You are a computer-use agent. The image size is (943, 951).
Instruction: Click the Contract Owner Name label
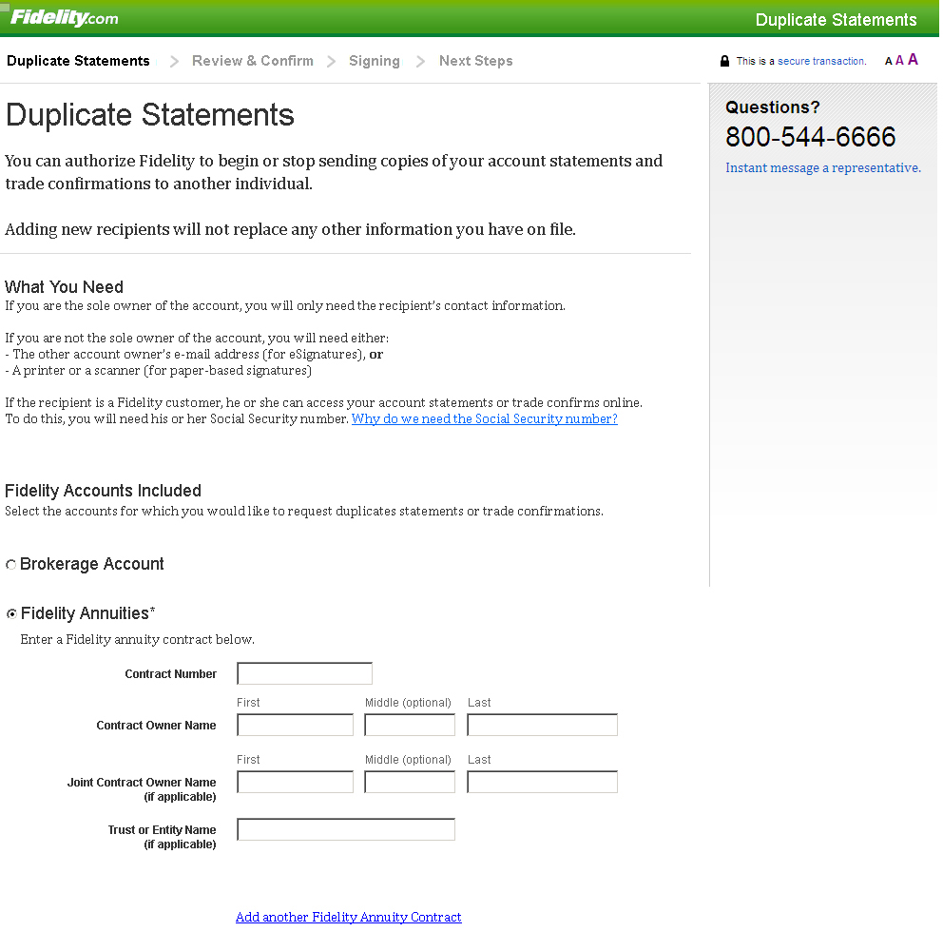[x=156, y=726]
